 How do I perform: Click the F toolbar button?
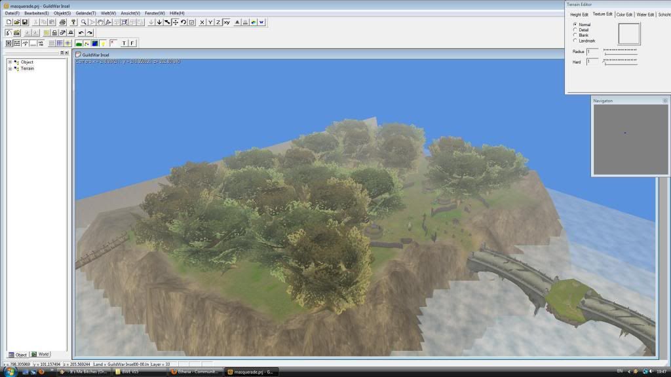132,43
